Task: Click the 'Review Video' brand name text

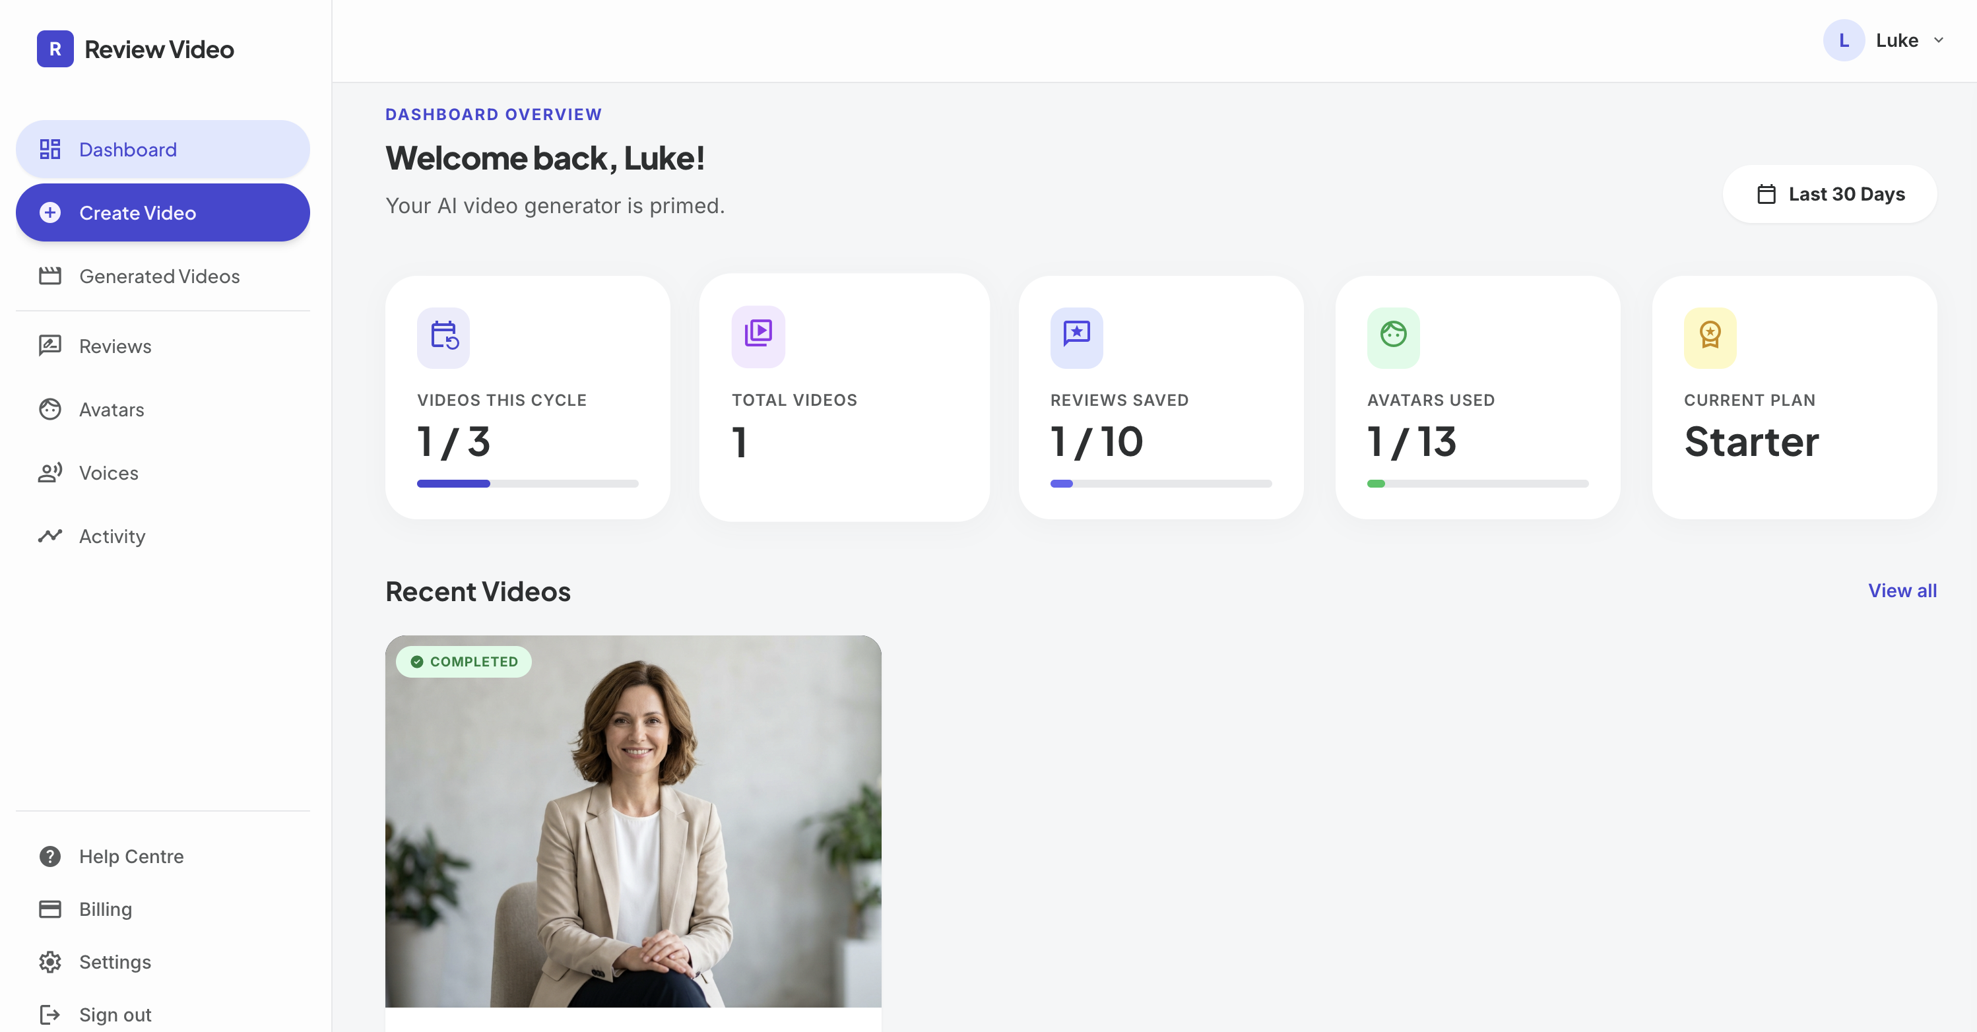Action: pyautogui.click(x=159, y=49)
